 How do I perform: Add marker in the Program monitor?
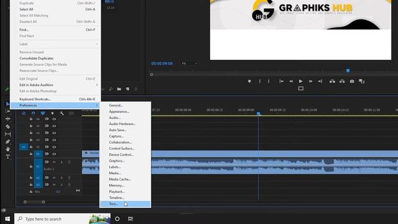[249, 82]
